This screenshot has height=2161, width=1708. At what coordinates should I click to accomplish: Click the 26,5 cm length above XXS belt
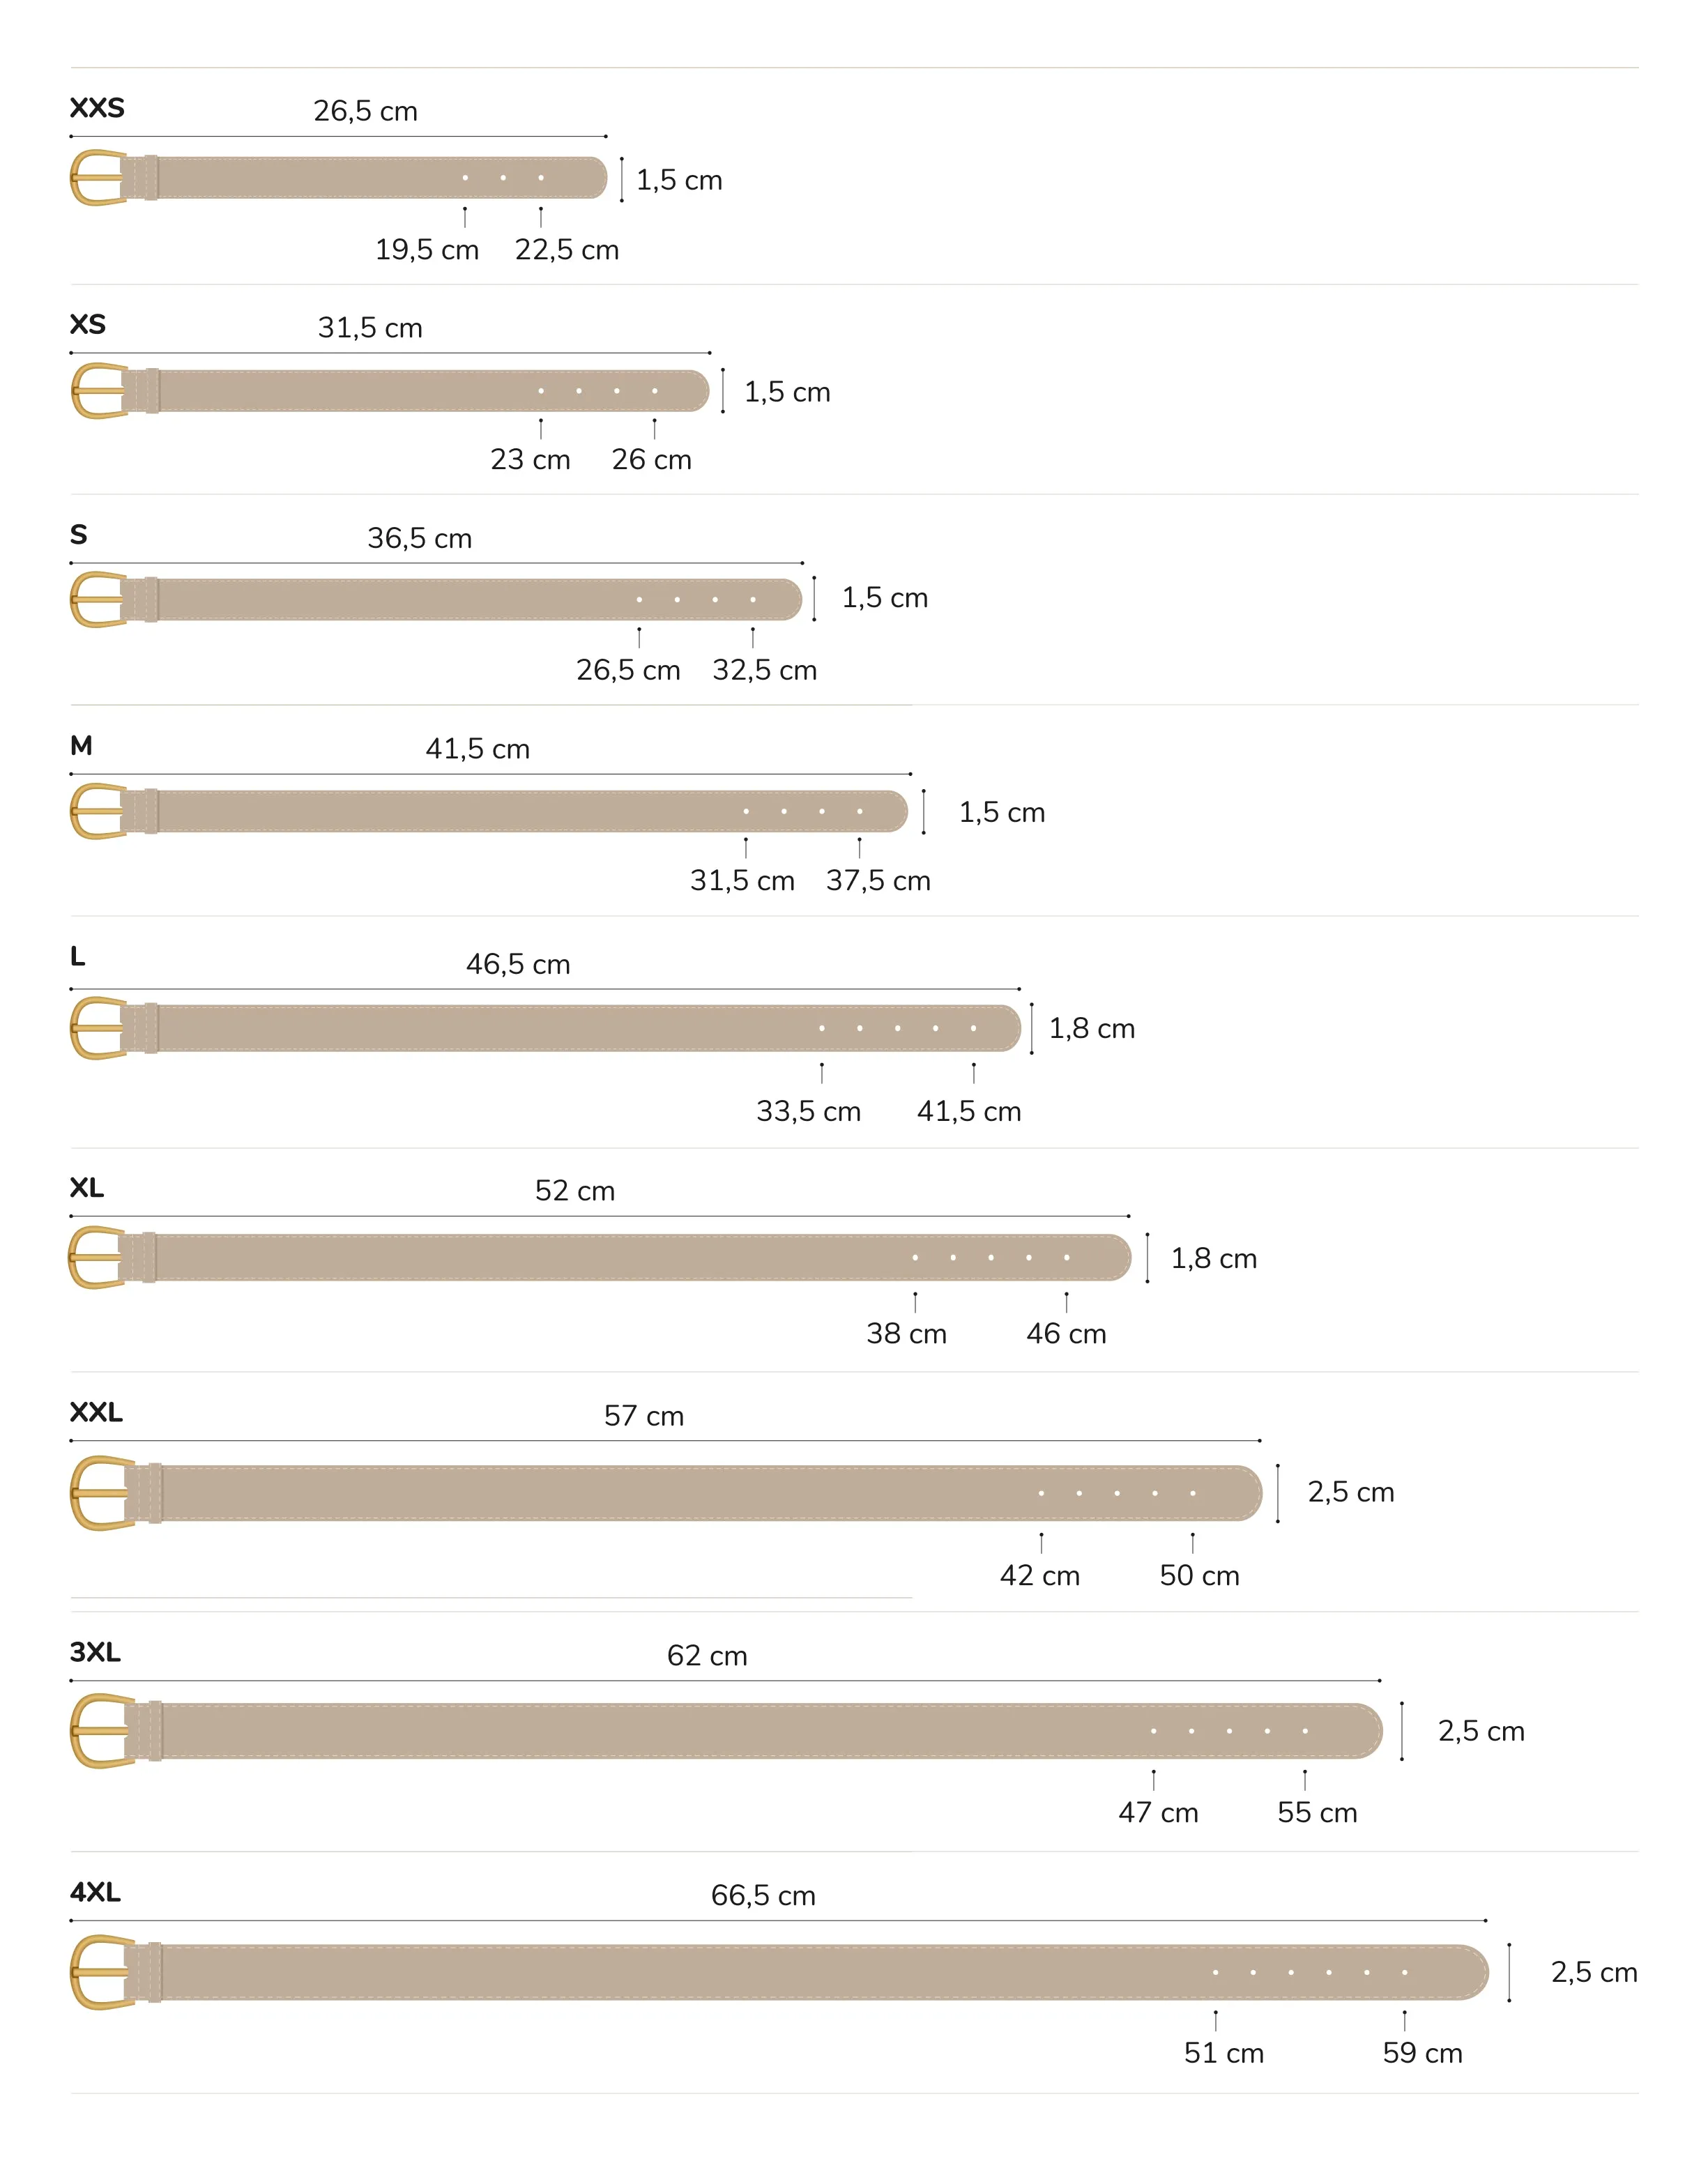[x=365, y=111]
